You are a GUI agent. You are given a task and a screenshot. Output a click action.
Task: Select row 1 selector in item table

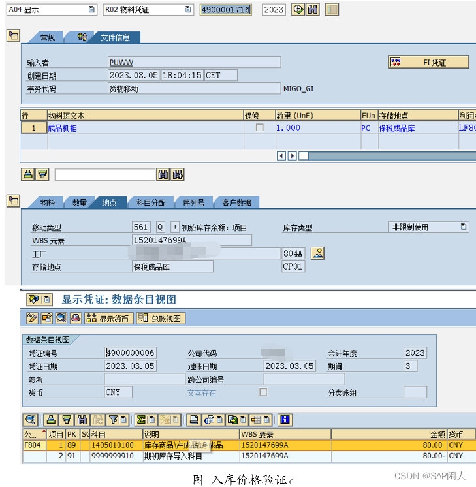(33, 128)
